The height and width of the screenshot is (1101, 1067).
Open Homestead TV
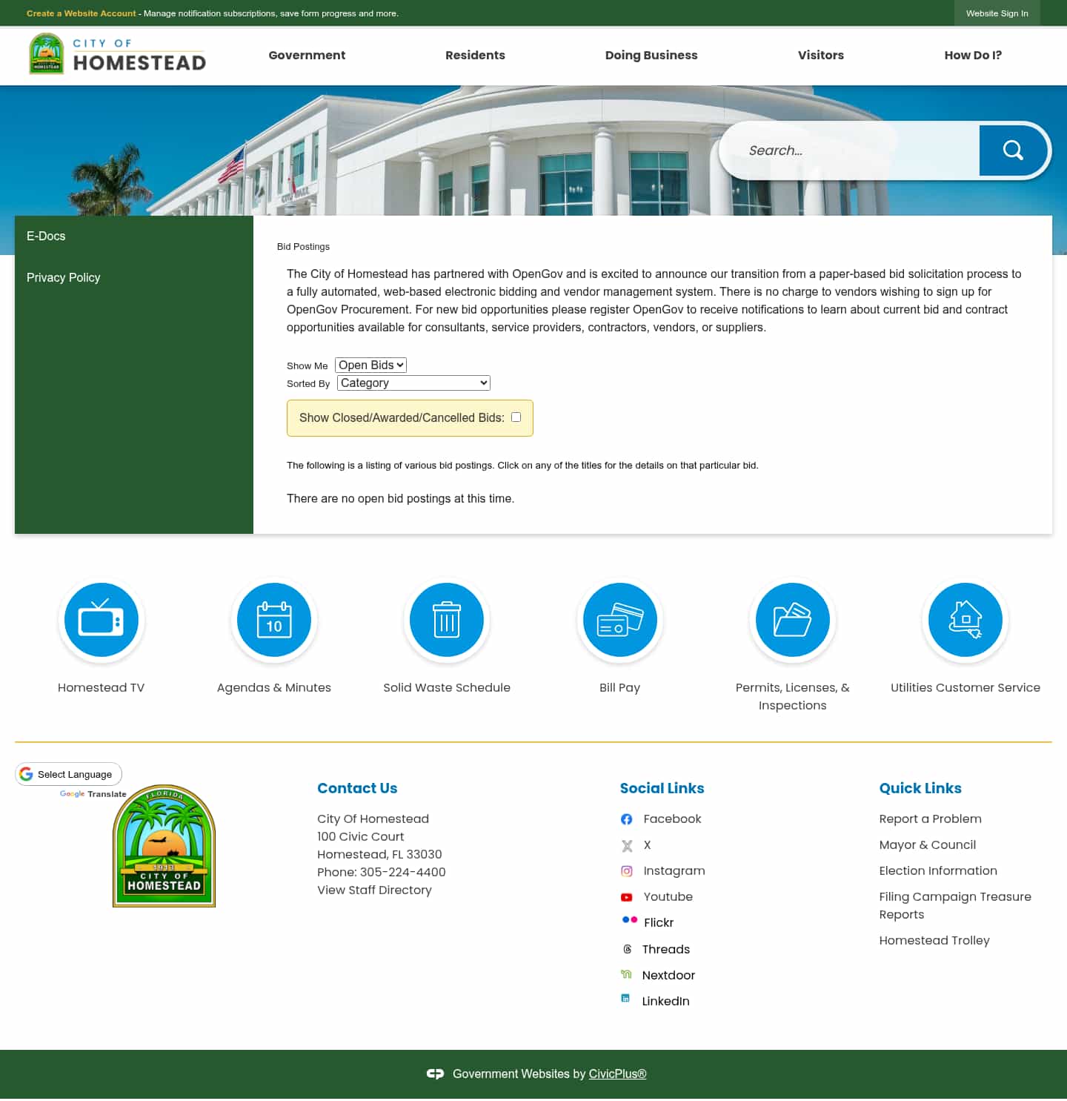tap(101, 620)
